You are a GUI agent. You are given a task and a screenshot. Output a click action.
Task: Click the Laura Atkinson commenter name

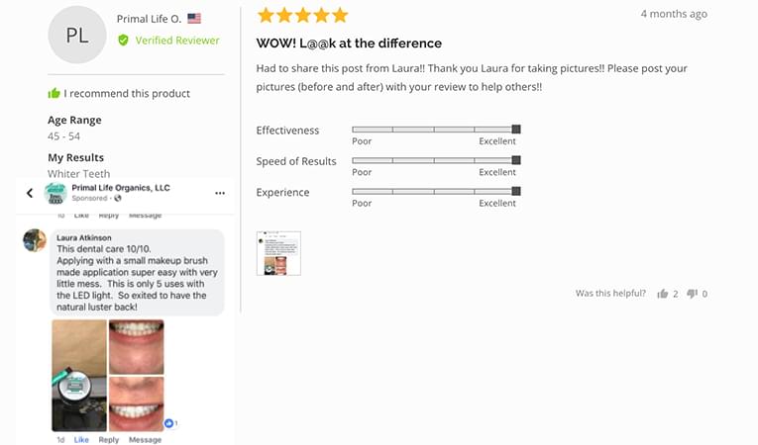pos(86,237)
